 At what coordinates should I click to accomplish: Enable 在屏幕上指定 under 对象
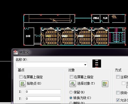71,77
